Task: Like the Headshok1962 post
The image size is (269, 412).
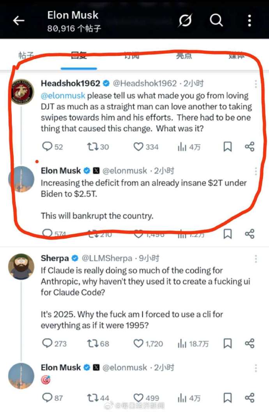Action: pos(146,146)
